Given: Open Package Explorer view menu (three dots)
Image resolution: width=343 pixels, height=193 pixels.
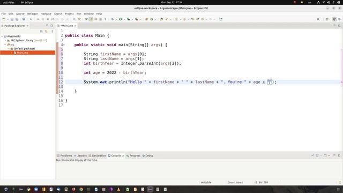Looking at the screenshot, I should 52,31.
